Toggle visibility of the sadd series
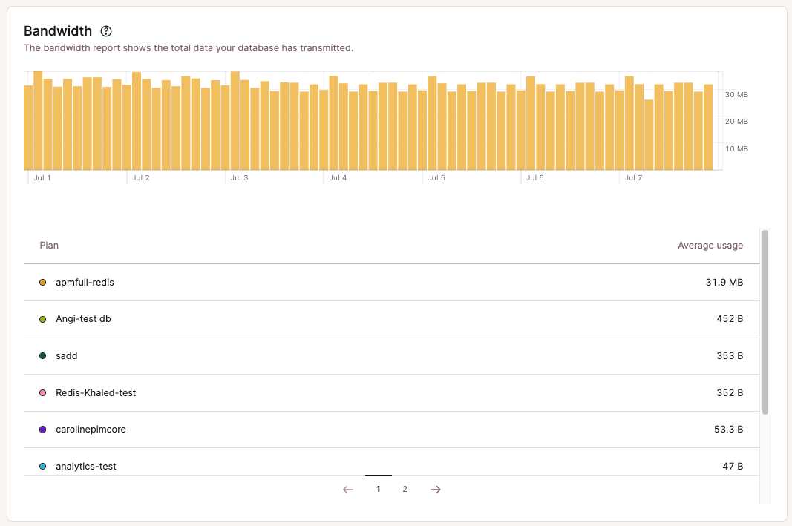The width and height of the screenshot is (792, 526). (66, 355)
